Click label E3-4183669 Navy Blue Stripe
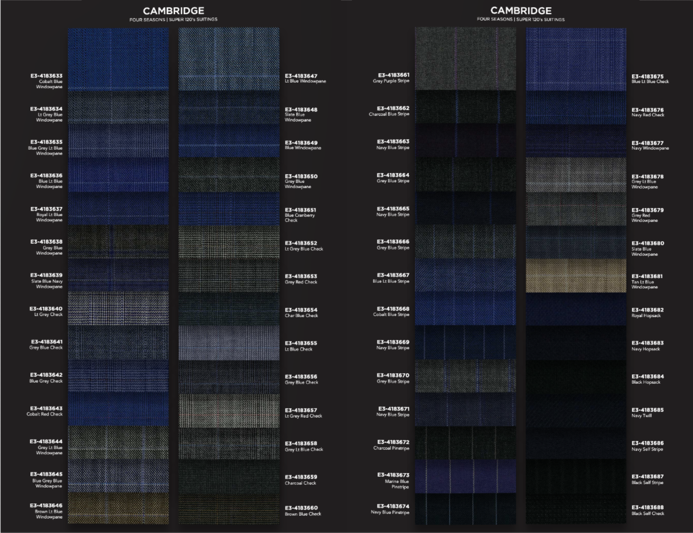The width and height of the screenshot is (693, 533). click(393, 345)
